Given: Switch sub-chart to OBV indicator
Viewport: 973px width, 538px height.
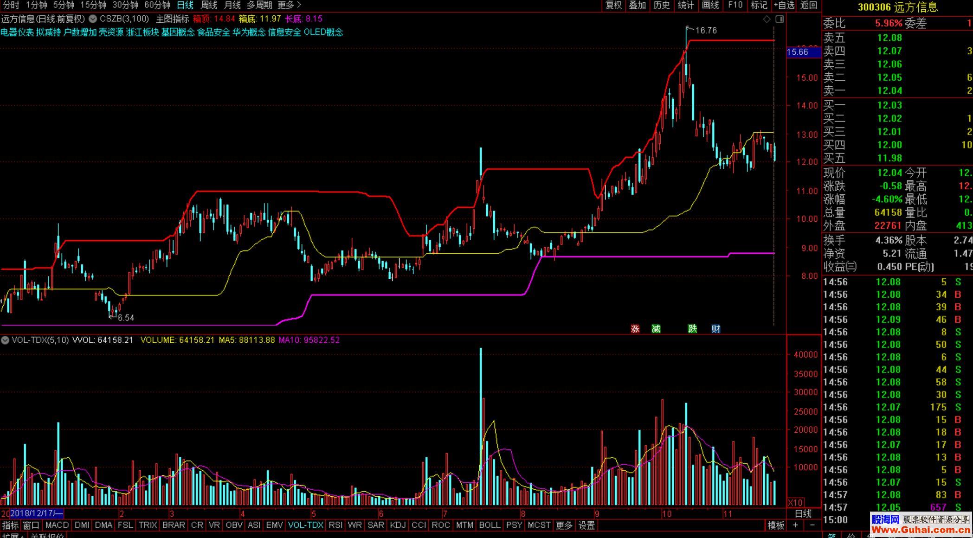Looking at the screenshot, I should click(x=234, y=525).
